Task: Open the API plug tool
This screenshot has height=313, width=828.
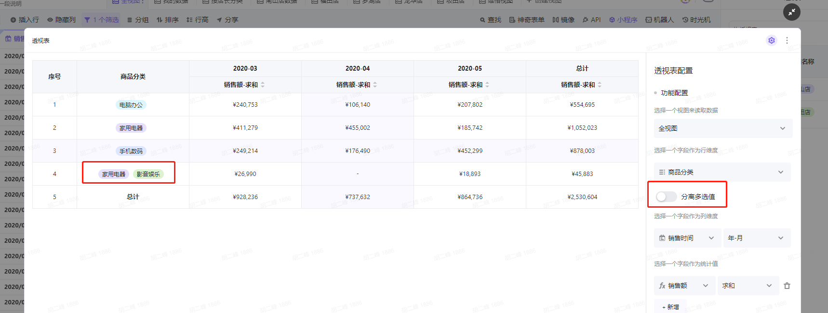Action: coord(591,20)
